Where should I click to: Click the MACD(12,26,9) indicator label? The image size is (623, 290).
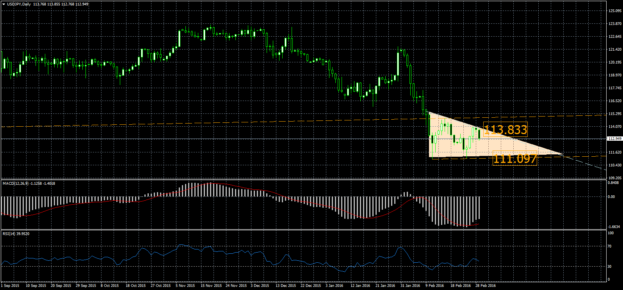tap(15, 183)
